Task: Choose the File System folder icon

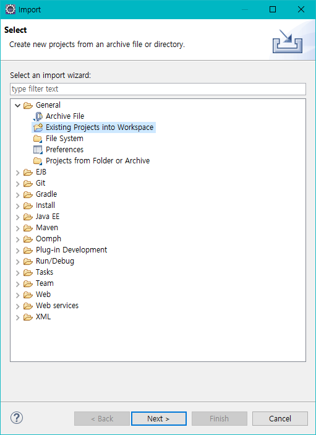Action: pos(38,139)
